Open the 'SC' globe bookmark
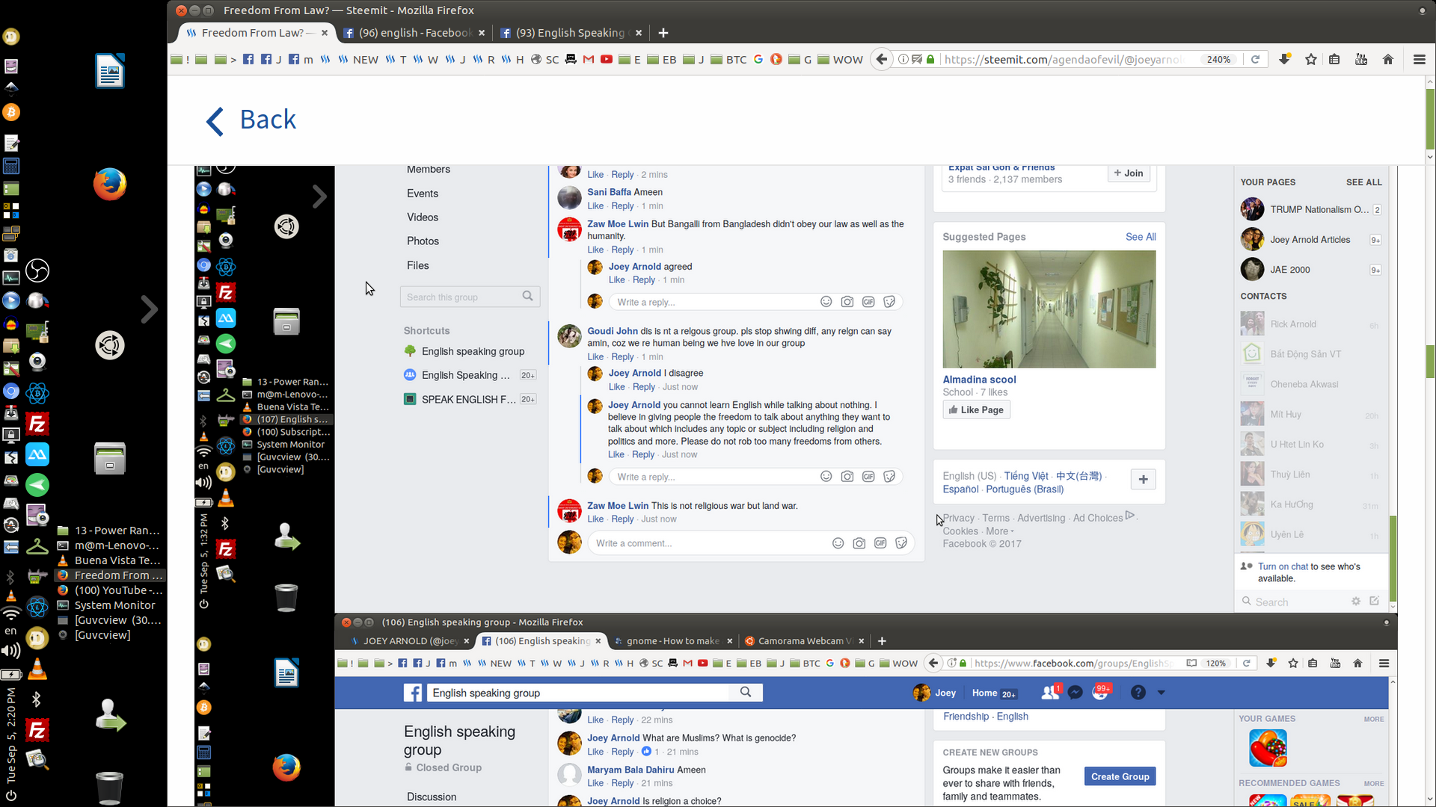Screen dimensions: 1436x807 click(545, 60)
